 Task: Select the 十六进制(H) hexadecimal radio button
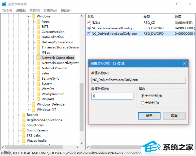click(x=142, y=96)
